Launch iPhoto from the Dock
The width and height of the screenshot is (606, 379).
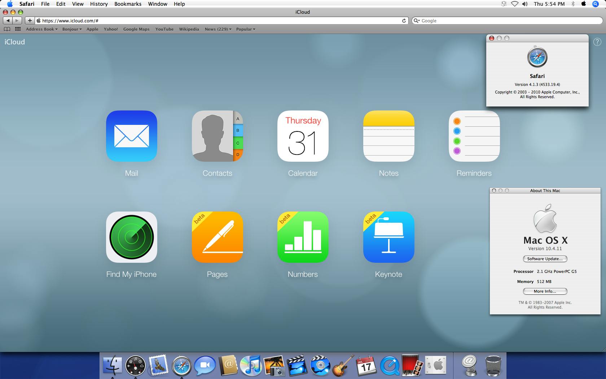click(x=274, y=365)
